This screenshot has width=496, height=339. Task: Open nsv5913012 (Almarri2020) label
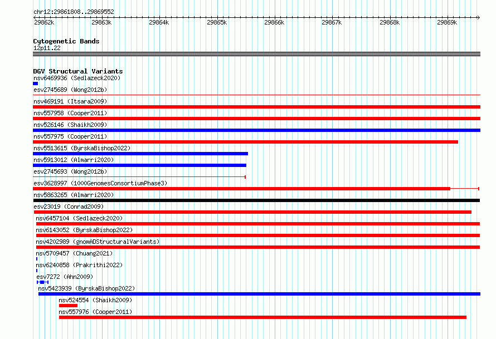[x=74, y=160]
